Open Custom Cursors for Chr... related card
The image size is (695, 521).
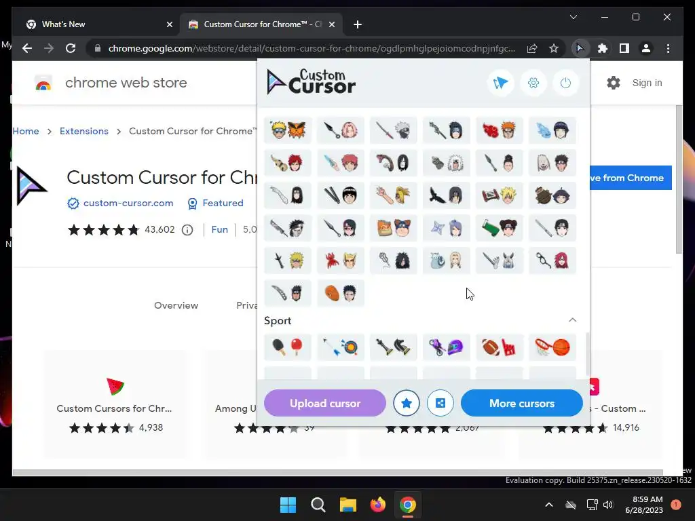coord(115,404)
